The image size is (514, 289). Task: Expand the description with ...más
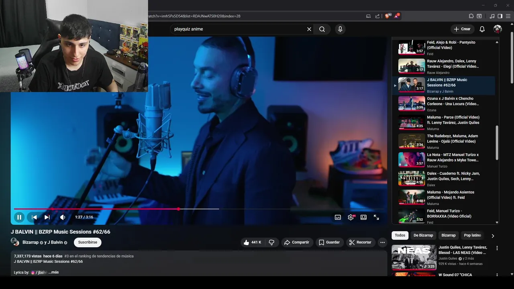click(x=53, y=273)
